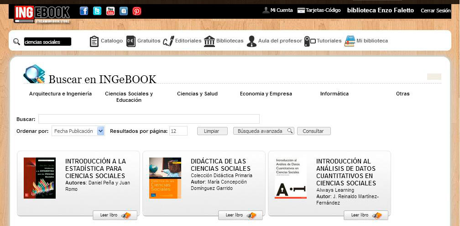The image size is (460, 226).
Task: Open the Editoriales menu
Action: click(x=188, y=41)
